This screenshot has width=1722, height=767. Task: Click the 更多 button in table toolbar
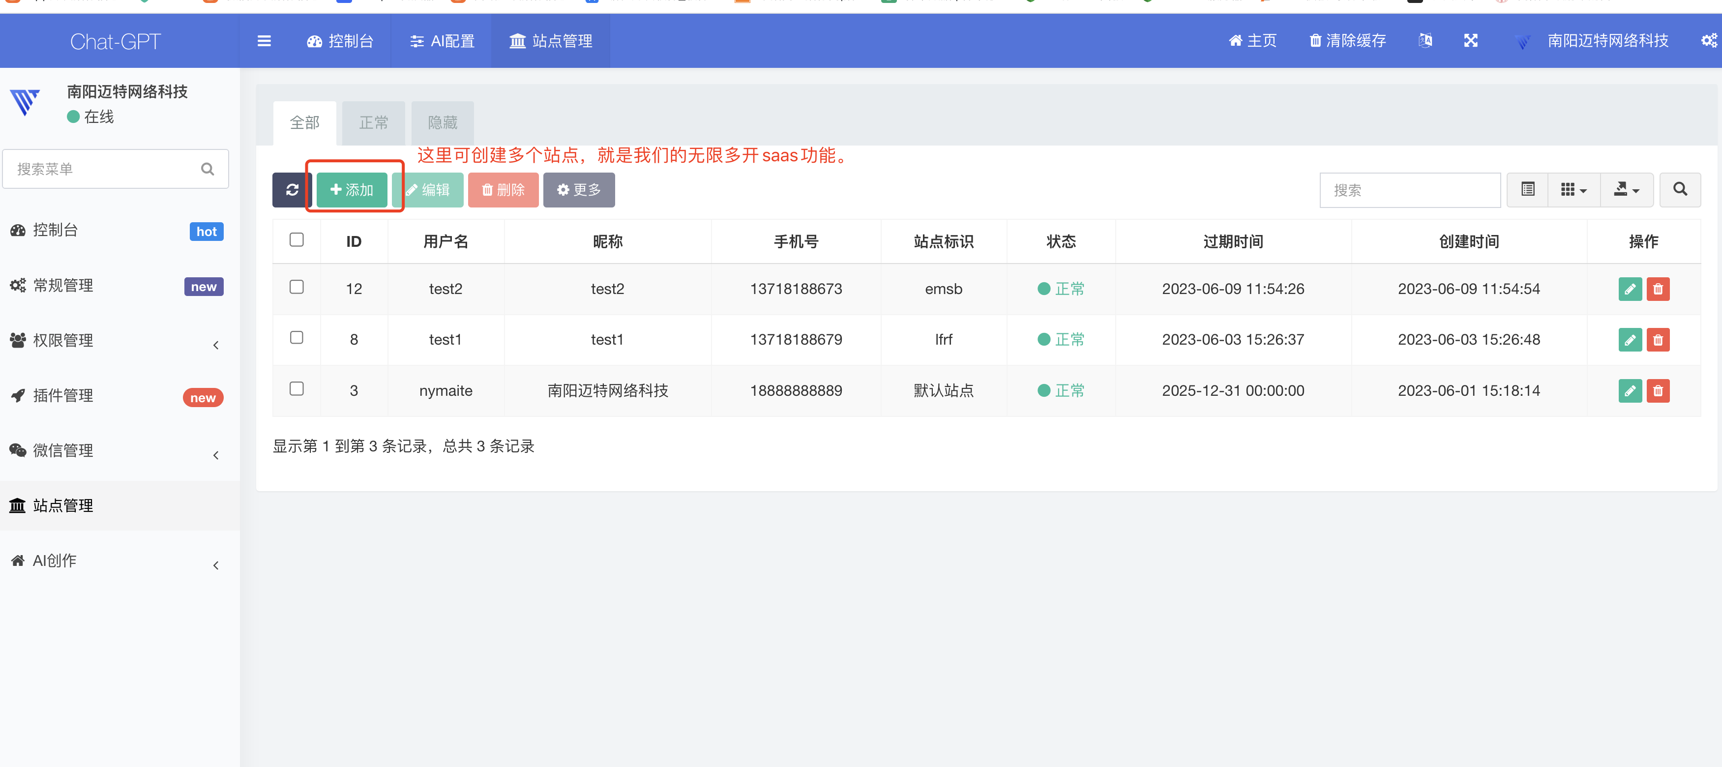(579, 190)
